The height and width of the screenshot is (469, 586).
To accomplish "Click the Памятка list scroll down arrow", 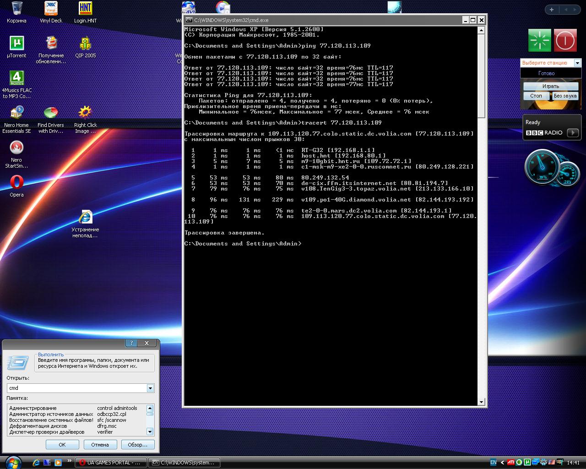I will pyautogui.click(x=150, y=431).
